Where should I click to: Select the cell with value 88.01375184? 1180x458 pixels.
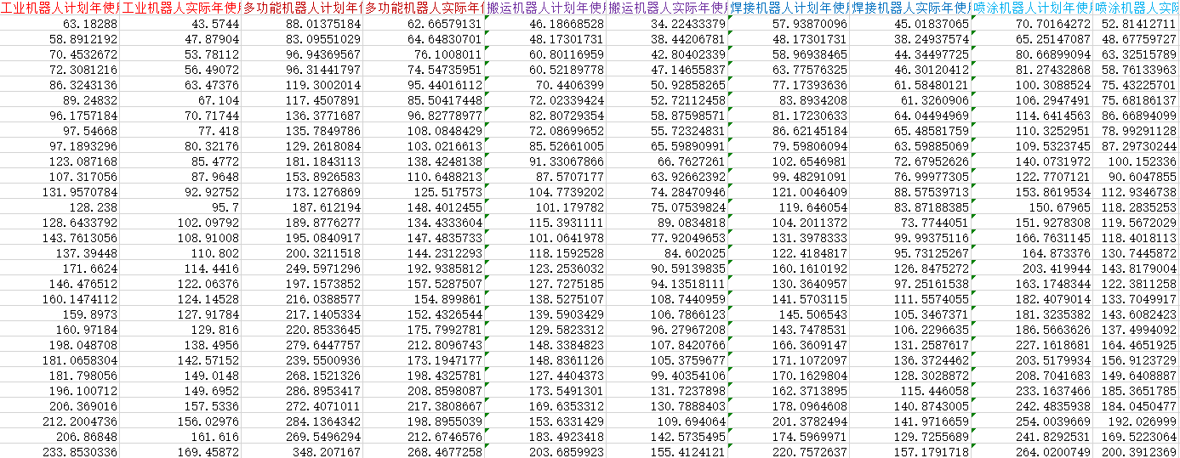(x=302, y=23)
